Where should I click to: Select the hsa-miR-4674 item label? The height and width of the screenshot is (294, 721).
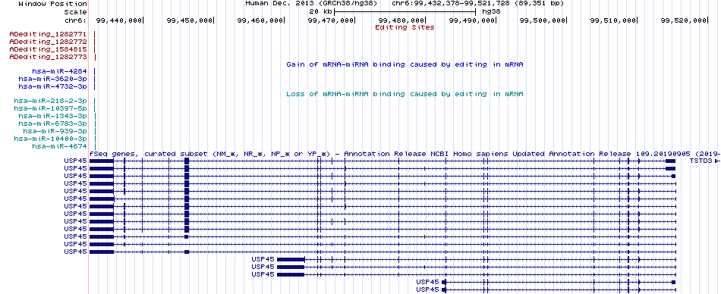click(x=60, y=146)
